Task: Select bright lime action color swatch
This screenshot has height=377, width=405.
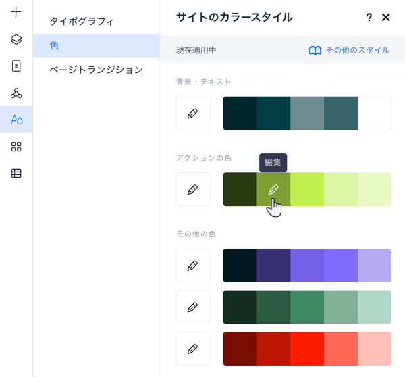Action: [x=307, y=189]
